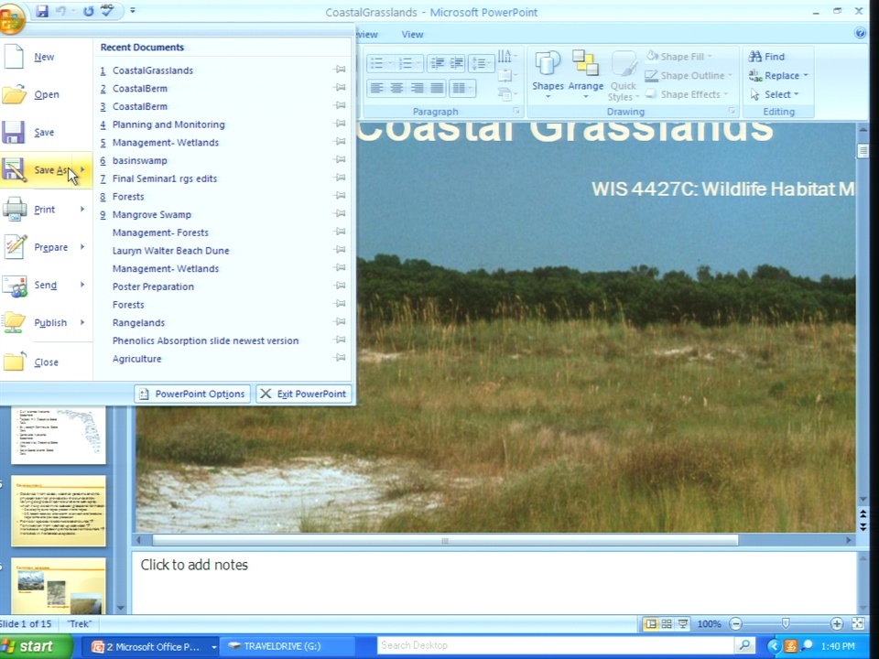Open the Customize Quick Access Toolbar dropdown

tap(133, 10)
